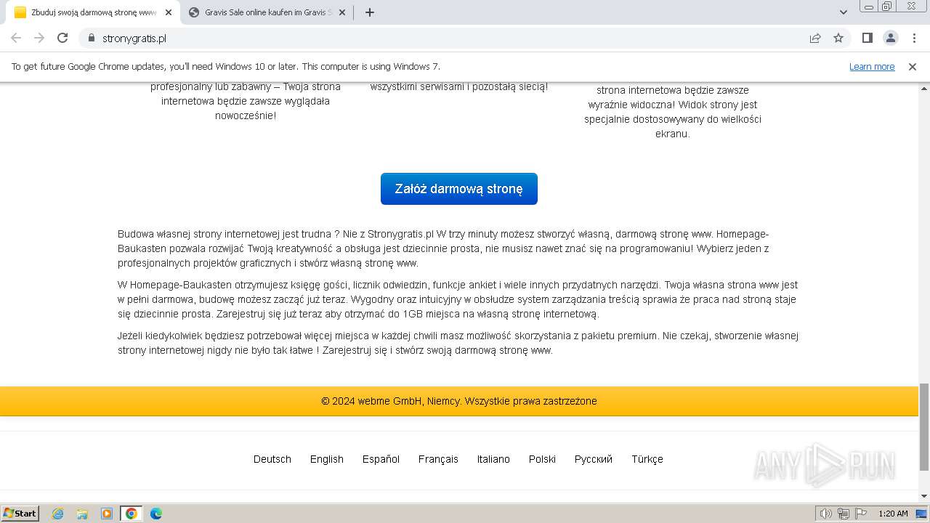
Task: Launch Internet Explorer from the taskbar
Action: pos(58,514)
